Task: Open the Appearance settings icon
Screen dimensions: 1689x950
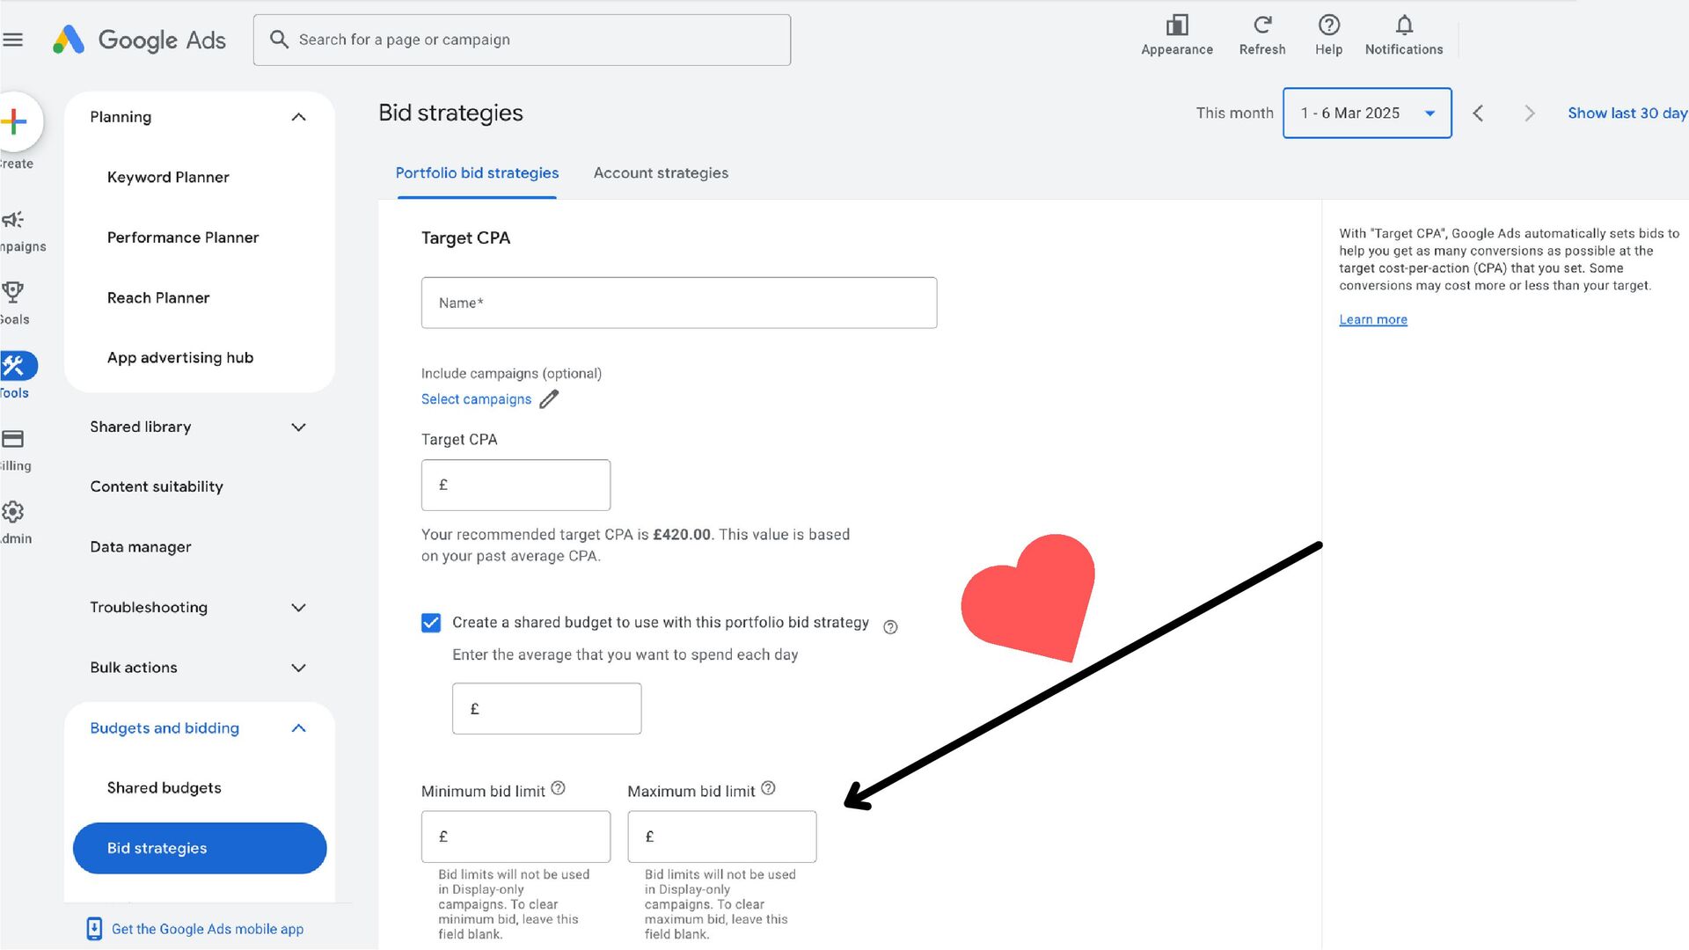Action: [x=1176, y=26]
